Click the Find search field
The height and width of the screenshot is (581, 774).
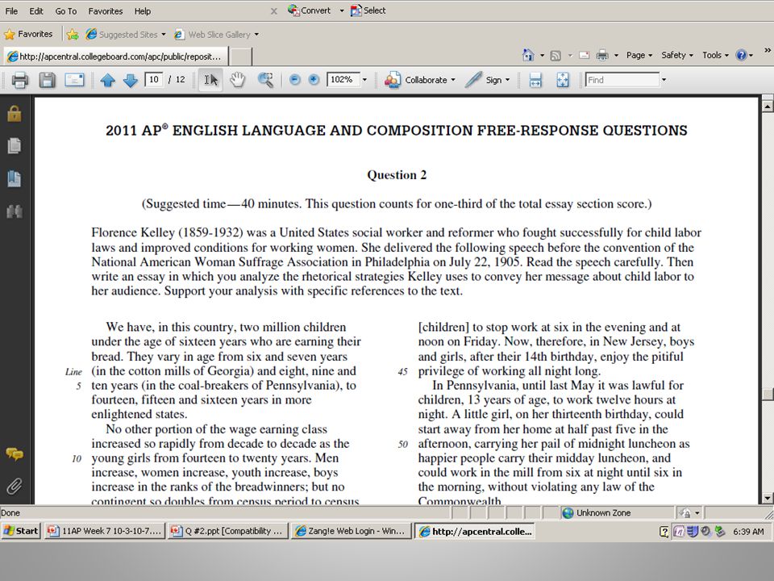622,80
